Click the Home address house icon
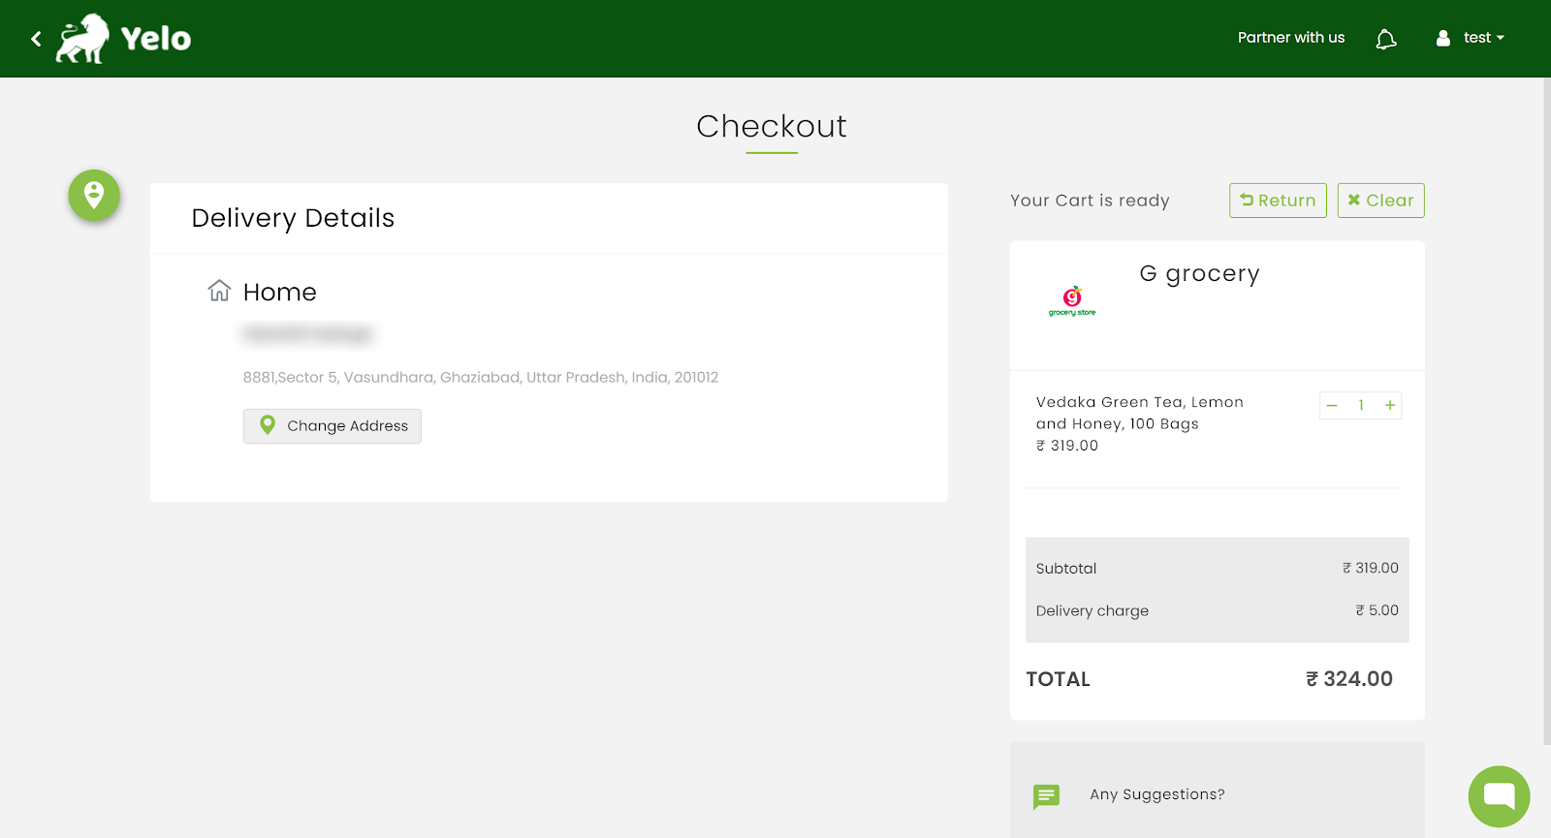Image resolution: width=1551 pixels, height=838 pixels. (219, 291)
